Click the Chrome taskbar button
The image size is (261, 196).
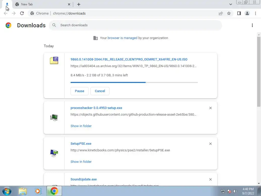[x=54, y=191]
